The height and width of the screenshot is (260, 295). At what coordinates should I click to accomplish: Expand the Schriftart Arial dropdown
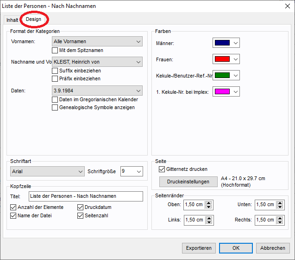tap(47, 172)
